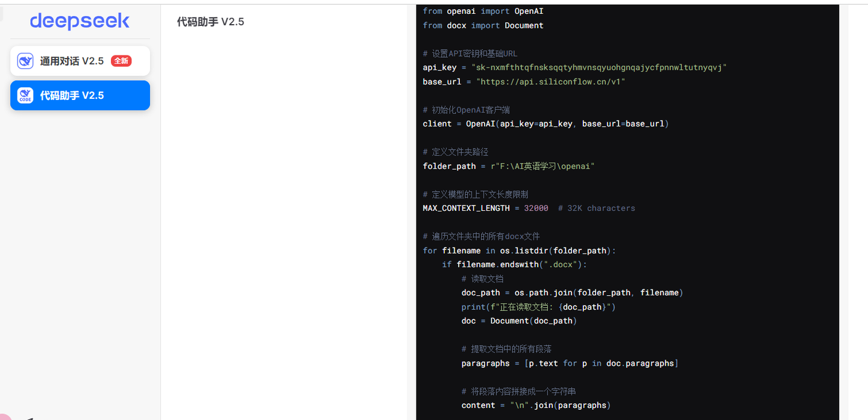868x420 pixels.
Task: Click the filename.endswith ".docx" condition
Action: (x=514, y=265)
